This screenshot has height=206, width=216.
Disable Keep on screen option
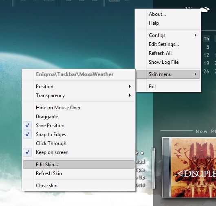[79, 152]
